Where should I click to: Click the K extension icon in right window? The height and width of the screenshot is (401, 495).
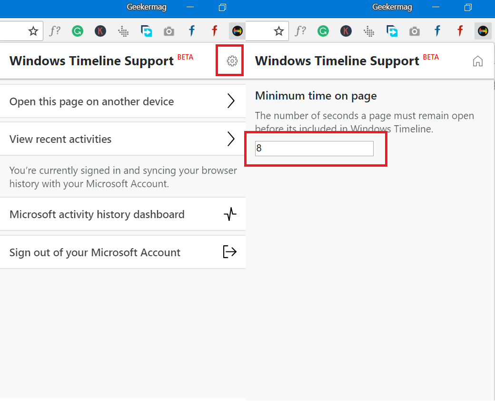click(x=346, y=31)
